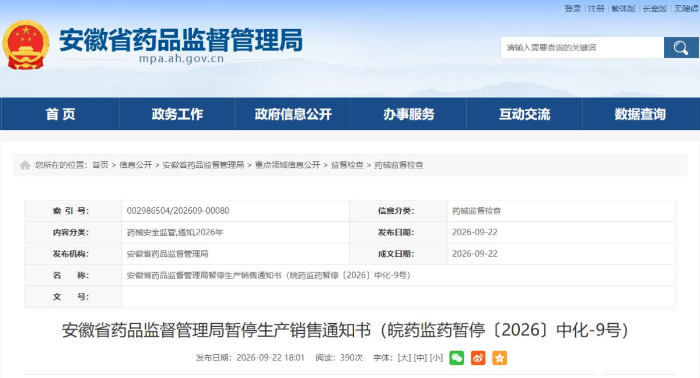The width and height of the screenshot is (700, 378).
Task: Open the 办事服务 navigation tab
Action: click(409, 114)
